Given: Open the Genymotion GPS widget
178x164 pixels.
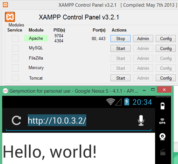Looking at the screenshot, I should click(162, 121).
